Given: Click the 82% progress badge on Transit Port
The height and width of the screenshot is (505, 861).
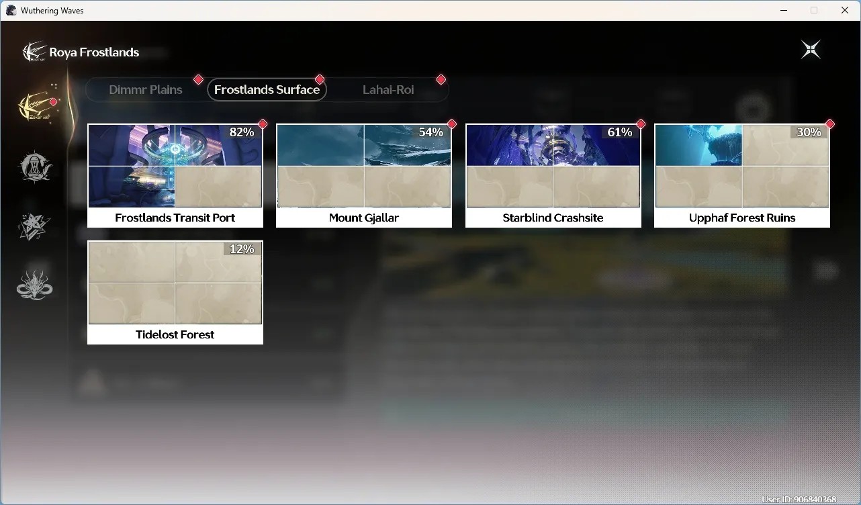Looking at the screenshot, I should tap(242, 132).
